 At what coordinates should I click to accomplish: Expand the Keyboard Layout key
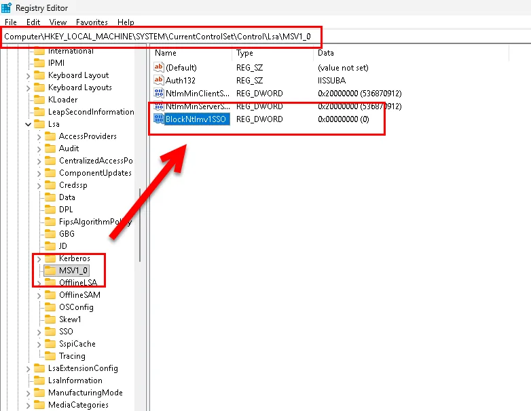[29, 76]
